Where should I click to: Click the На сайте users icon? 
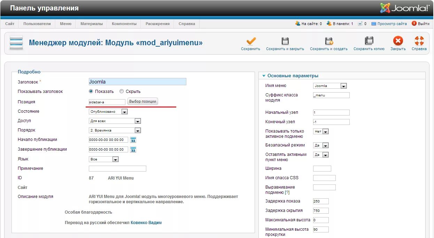[x=298, y=23]
